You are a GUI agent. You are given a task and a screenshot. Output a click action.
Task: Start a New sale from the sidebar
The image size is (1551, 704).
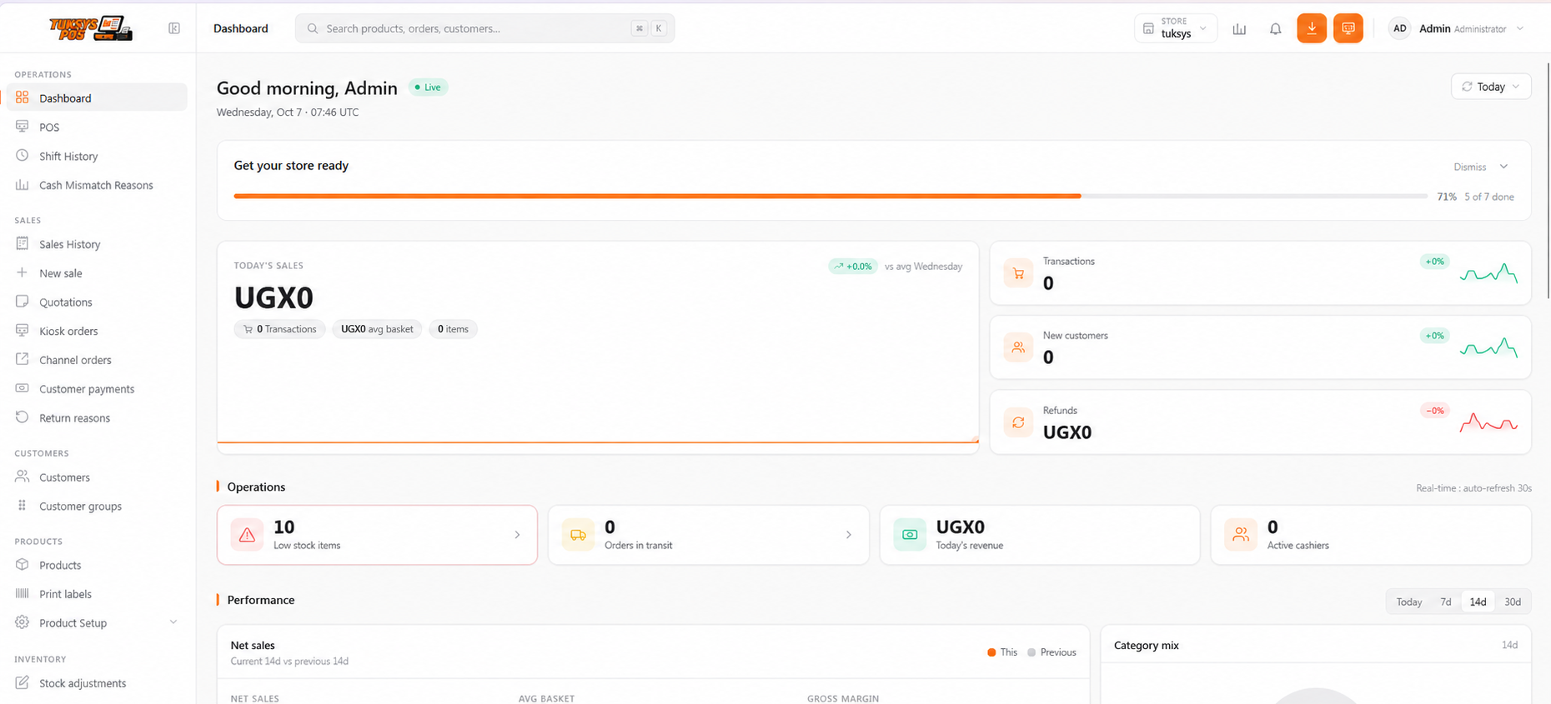(x=97, y=273)
